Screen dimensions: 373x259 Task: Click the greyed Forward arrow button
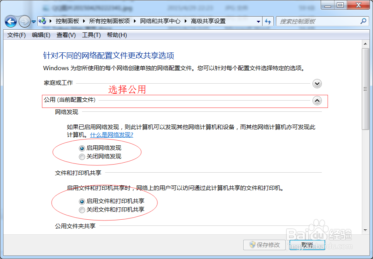[25, 22]
